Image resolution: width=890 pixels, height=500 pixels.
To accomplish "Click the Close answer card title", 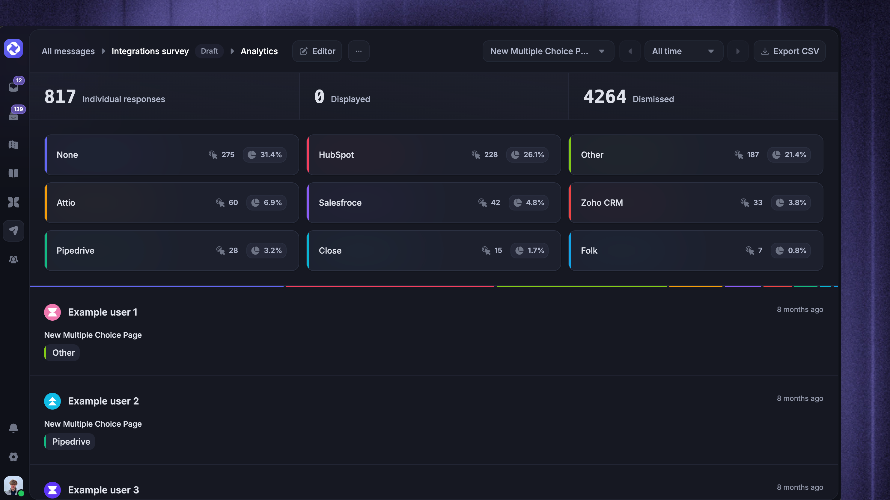I will 330,251.
